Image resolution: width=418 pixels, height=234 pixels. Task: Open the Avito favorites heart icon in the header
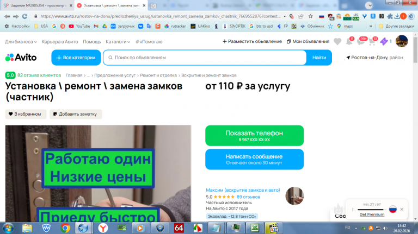[x=337, y=41]
